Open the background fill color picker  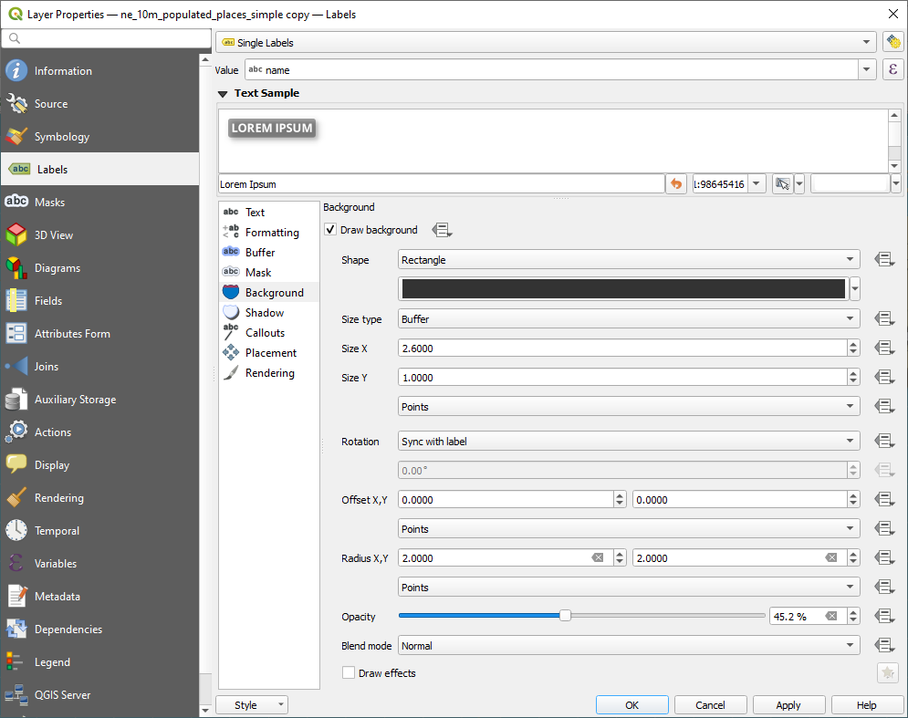coord(625,289)
